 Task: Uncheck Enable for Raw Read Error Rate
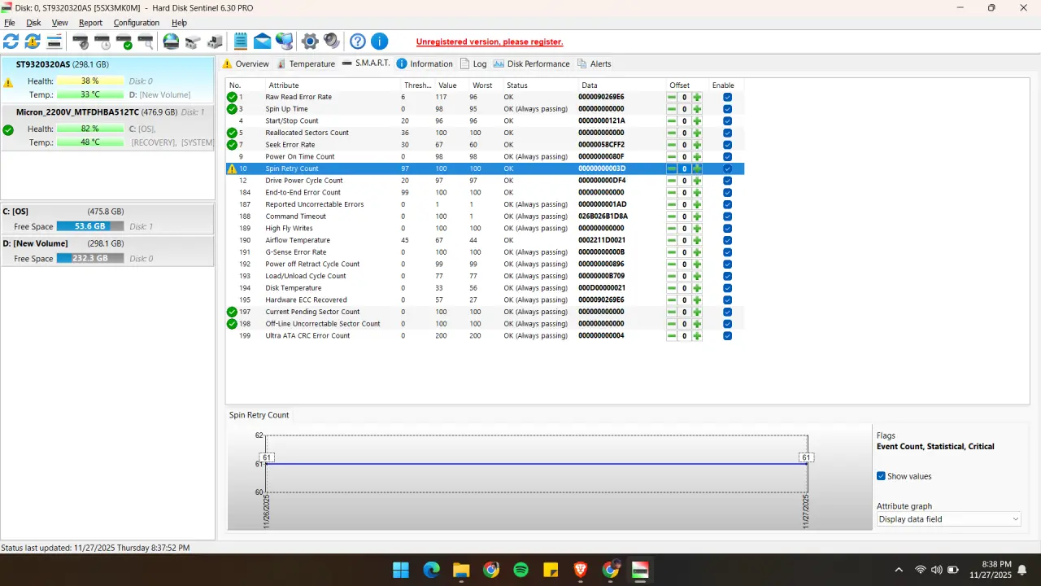click(x=727, y=97)
